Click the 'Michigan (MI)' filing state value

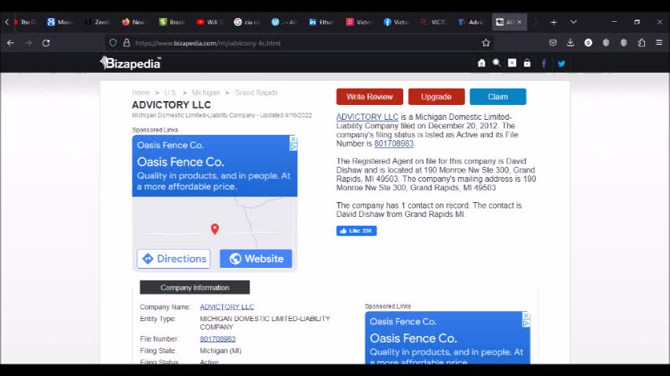click(x=220, y=351)
